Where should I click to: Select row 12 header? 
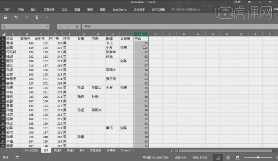(3, 88)
